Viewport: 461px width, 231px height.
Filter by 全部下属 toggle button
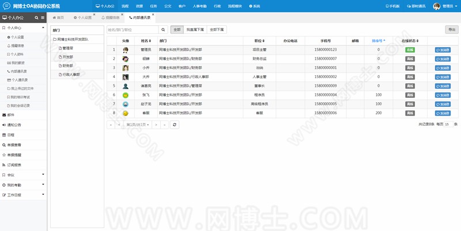click(x=217, y=30)
